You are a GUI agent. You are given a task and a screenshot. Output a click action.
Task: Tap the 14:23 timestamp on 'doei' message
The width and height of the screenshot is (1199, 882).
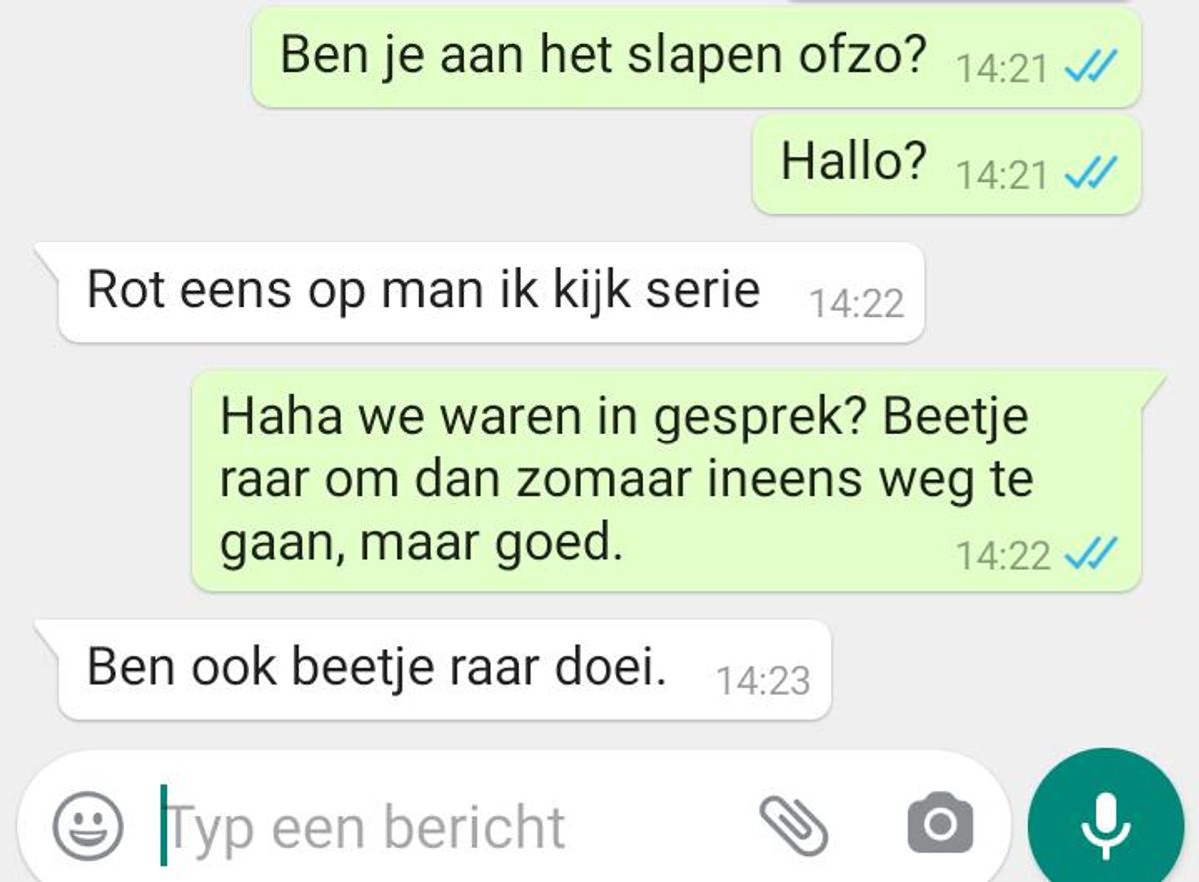[763, 680]
